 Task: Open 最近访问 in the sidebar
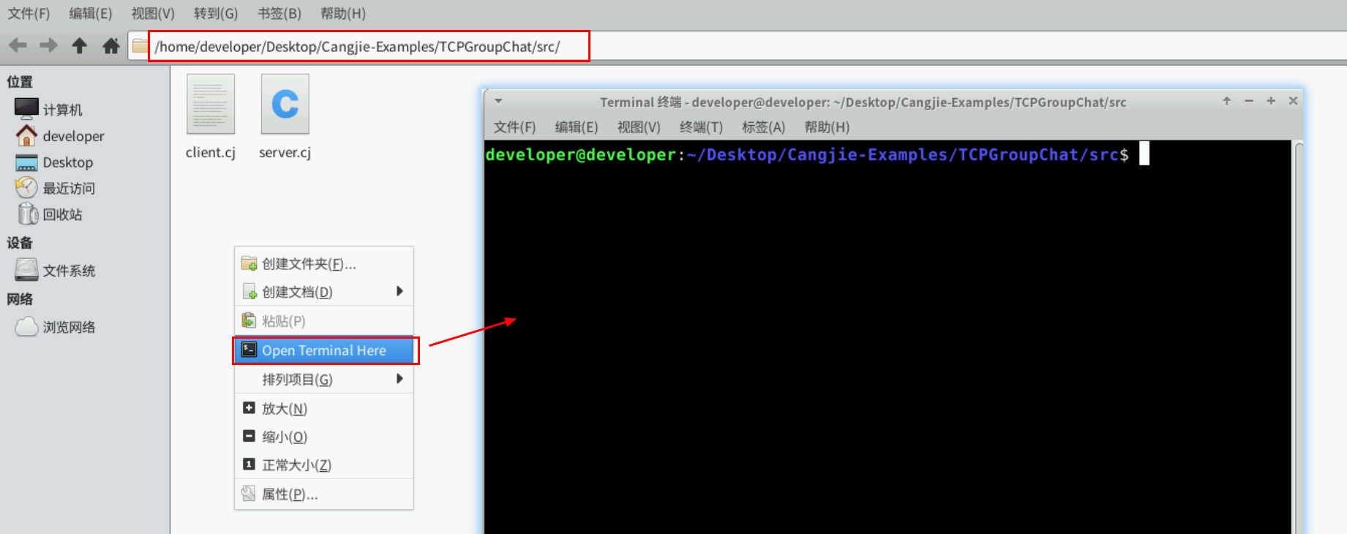(55, 188)
